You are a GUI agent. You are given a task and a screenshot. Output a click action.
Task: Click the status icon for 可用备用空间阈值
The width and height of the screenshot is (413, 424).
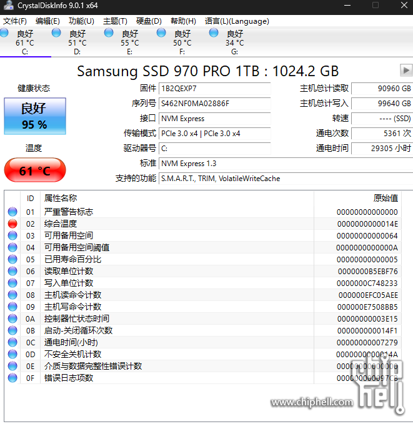pyautogui.click(x=12, y=247)
